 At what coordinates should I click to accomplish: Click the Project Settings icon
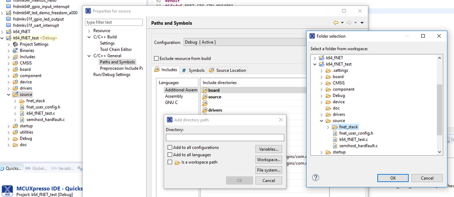[15, 44]
